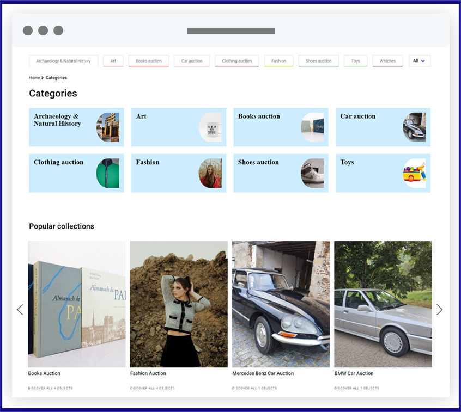Click the Toys card toy image
This screenshot has width=461, height=412.
click(414, 173)
